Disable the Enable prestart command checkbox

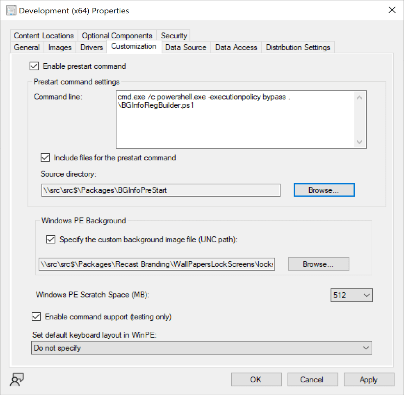click(x=34, y=66)
